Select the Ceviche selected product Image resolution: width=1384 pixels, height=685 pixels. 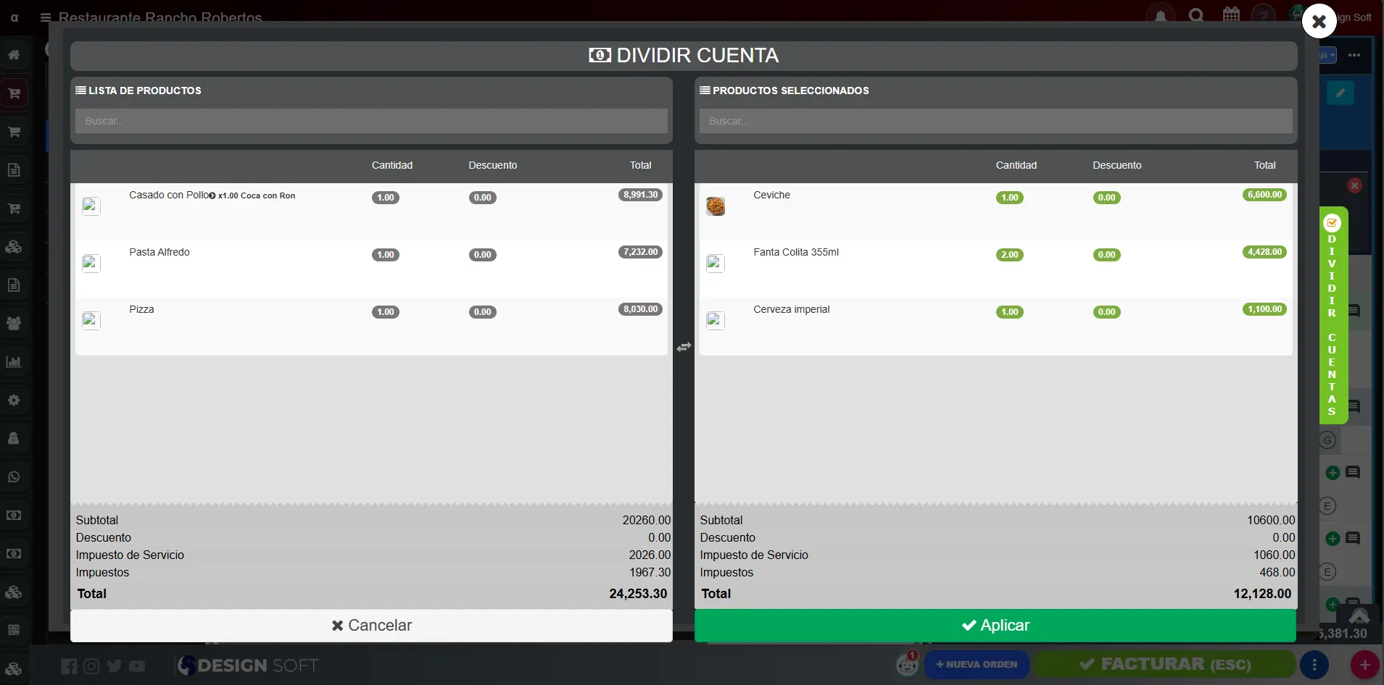coord(995,211)
